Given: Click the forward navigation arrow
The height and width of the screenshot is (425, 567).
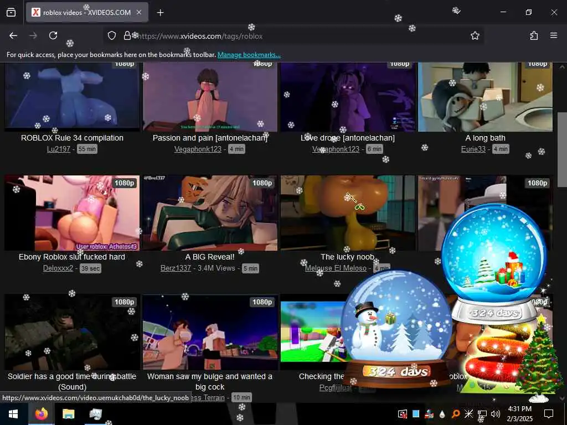Looking at the screenshot, I should click(33, 35).
